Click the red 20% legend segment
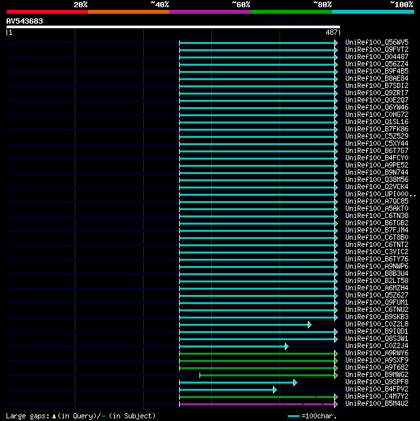The width and height of the screenshot is (420, 421). pyautogui.click(x=47, y=12)
